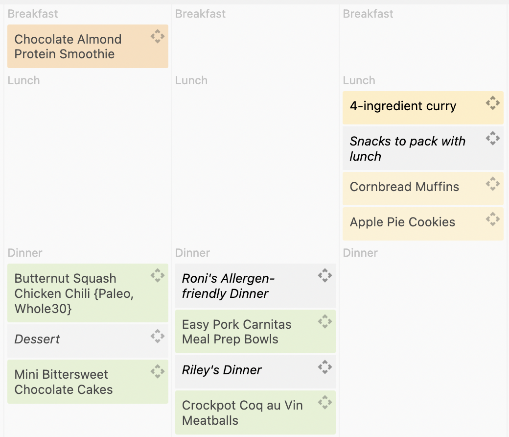Select the Cornbread Muffins meal card
Image resolution: width=509 pixels, height=437 pixels.
[x=404, y=187]
